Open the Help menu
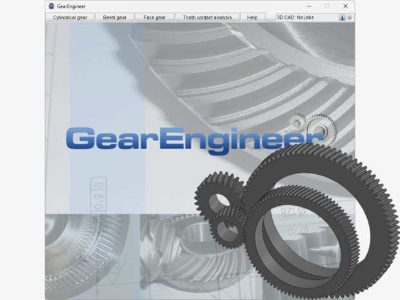The height and width of the screenshot is (300, 400). click(252, 17)
